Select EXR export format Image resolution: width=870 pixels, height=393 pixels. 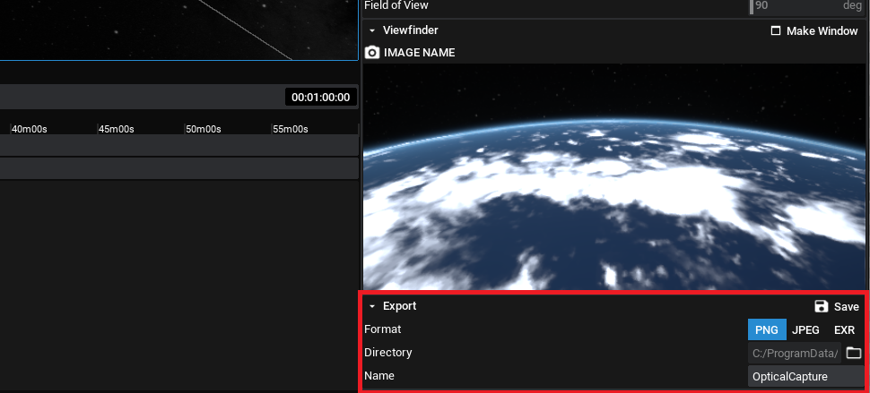tap(844, 329)
